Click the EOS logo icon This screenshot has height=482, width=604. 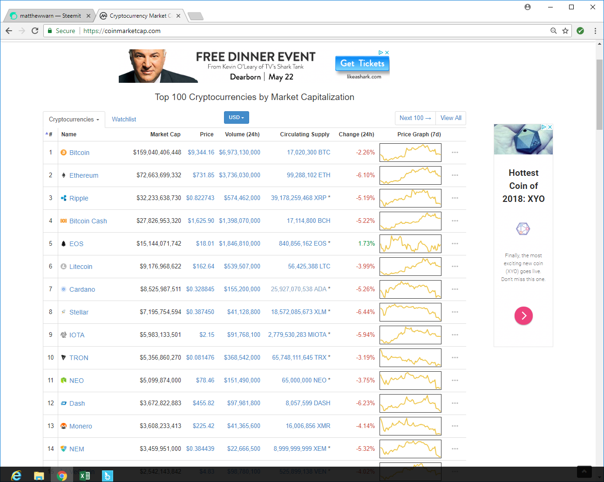[x=64, y=243]
